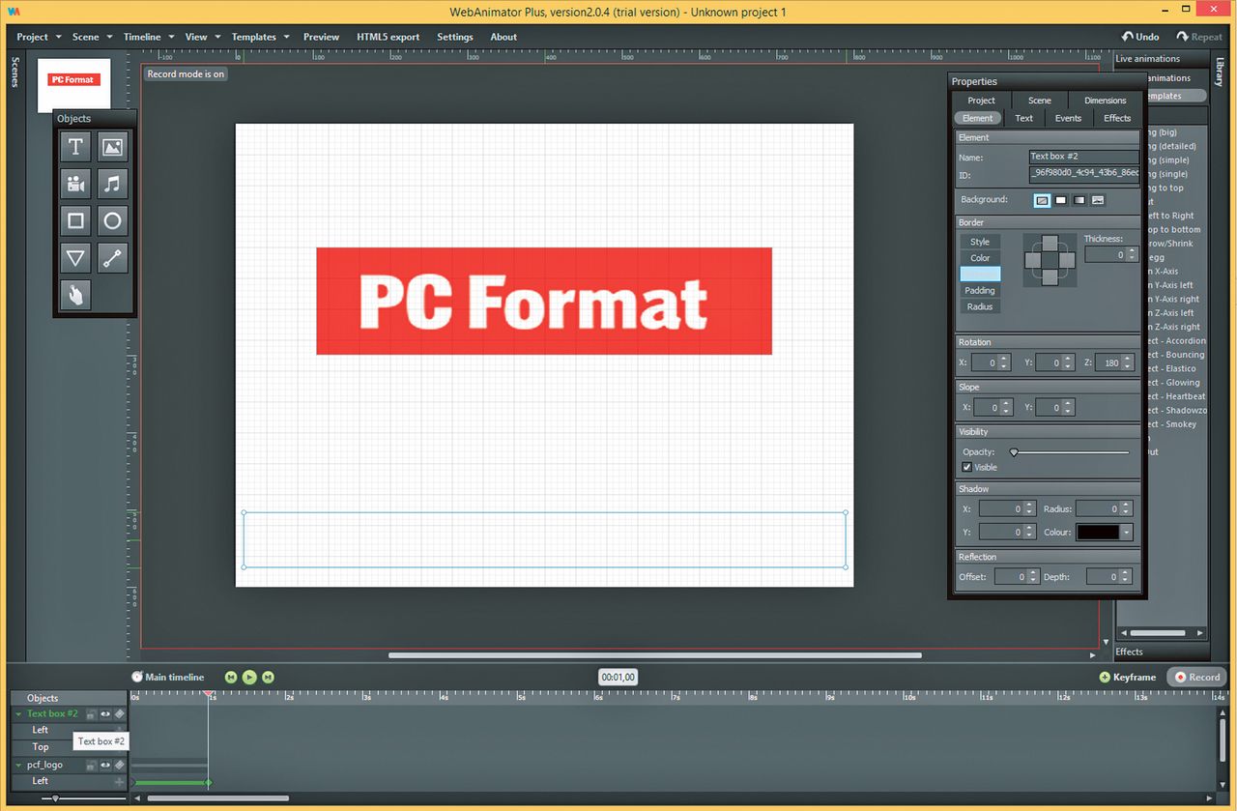Select the Rectangle shape tool
1237x811 pixels.
pos(75,220)
